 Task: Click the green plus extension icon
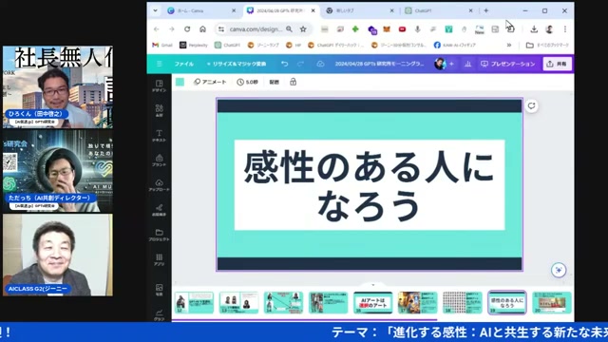355,29
